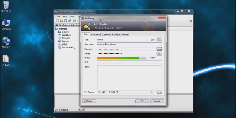Click the URL field
236x118 pixels.
129,62
